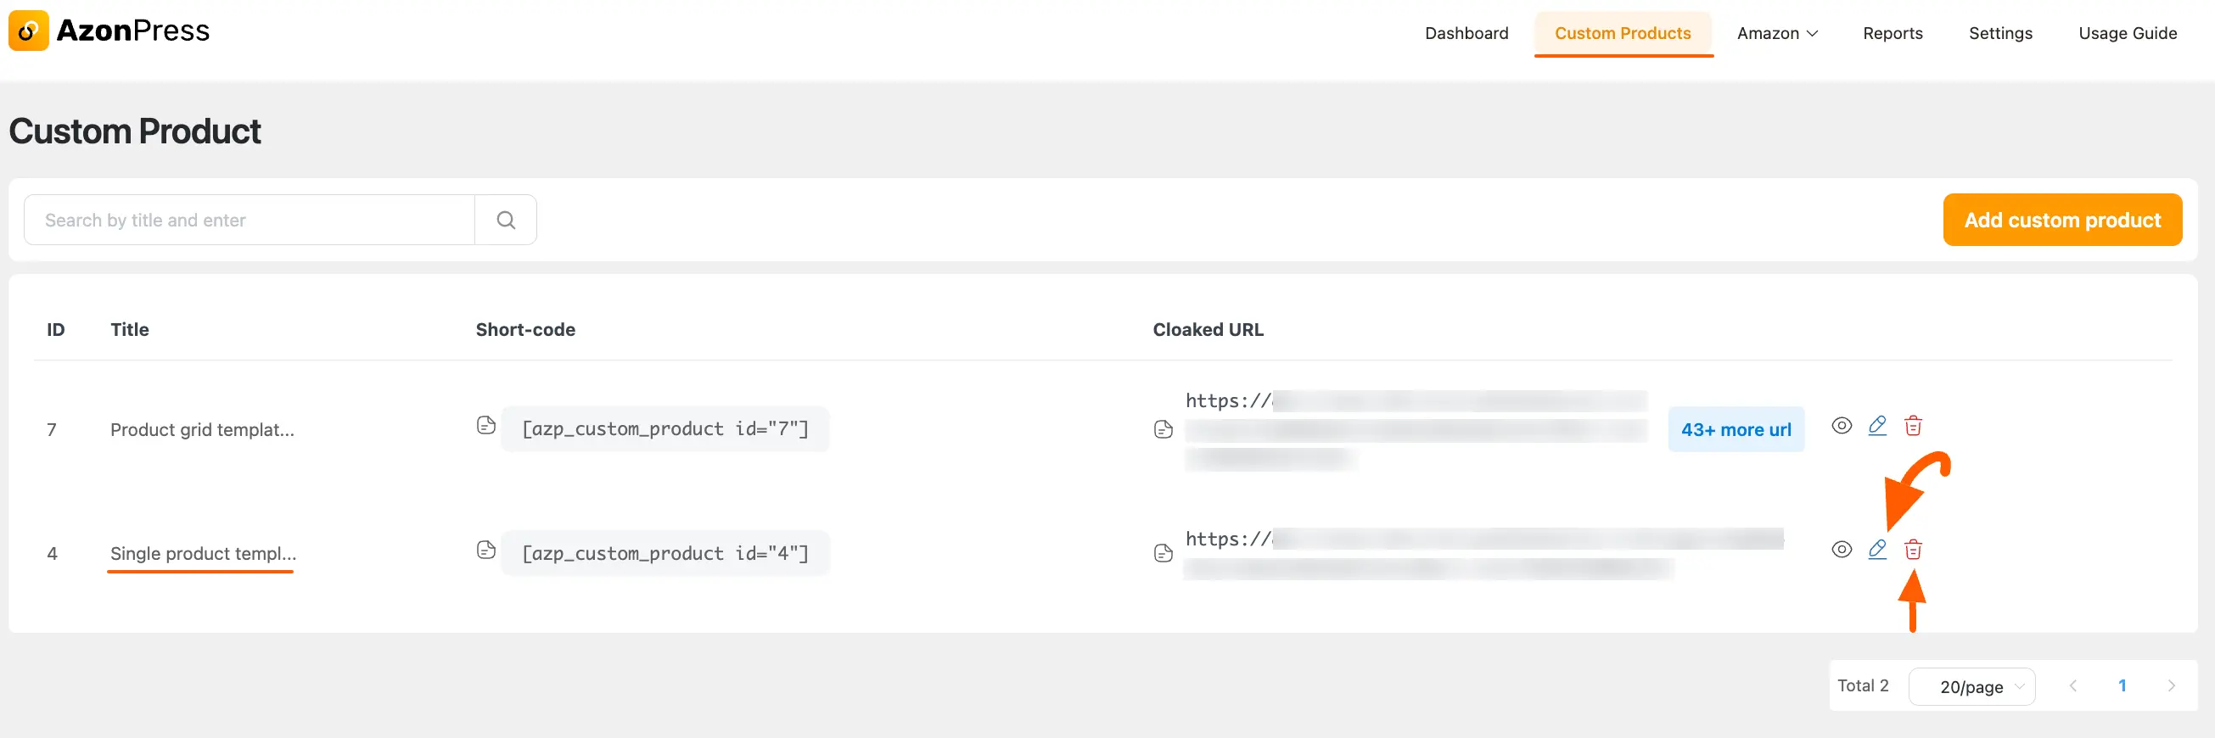This screenshot has width=2215, height=738.
Task: Click the AzonPress logo icon
Action: point(28,31)
